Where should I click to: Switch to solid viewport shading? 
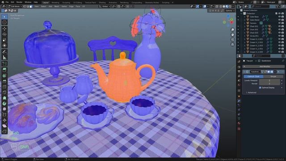224,6
